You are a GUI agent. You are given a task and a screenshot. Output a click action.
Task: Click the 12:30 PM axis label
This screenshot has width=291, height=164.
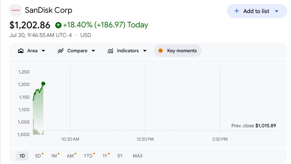(x=145, y=139)
